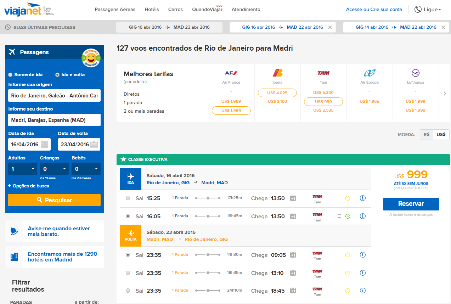Screen dimensions: 451x304
Task: Click the calendar icon in Data de ida
Action: coord(44,144)
